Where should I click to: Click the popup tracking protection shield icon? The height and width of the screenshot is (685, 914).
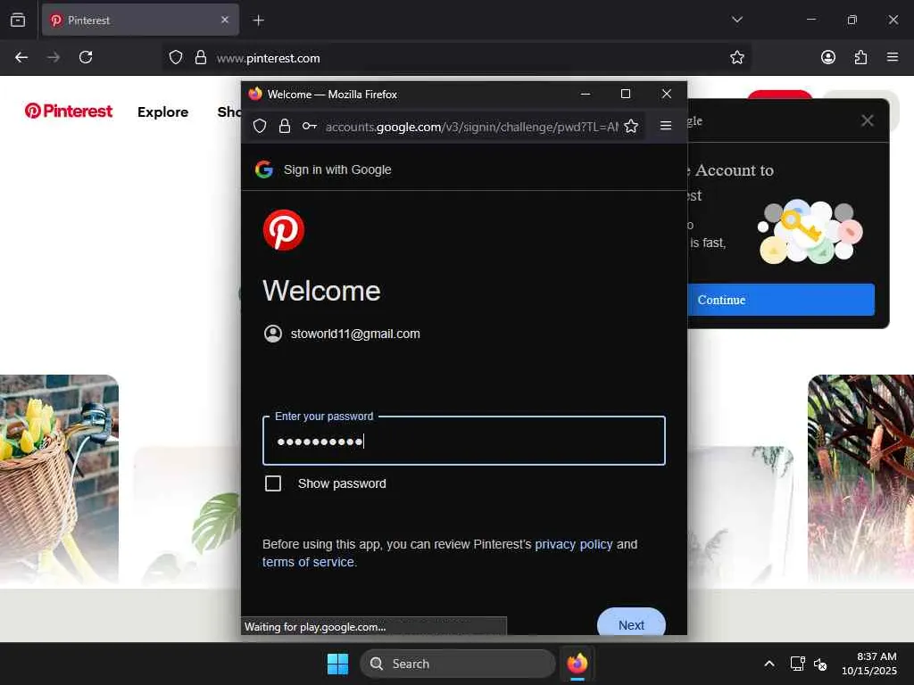tap(260, 127)
